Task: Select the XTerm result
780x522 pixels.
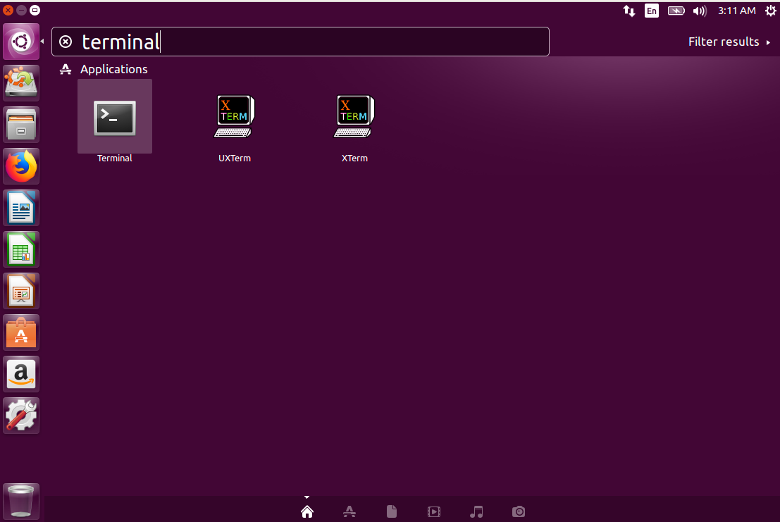Action: click(354, 116)
